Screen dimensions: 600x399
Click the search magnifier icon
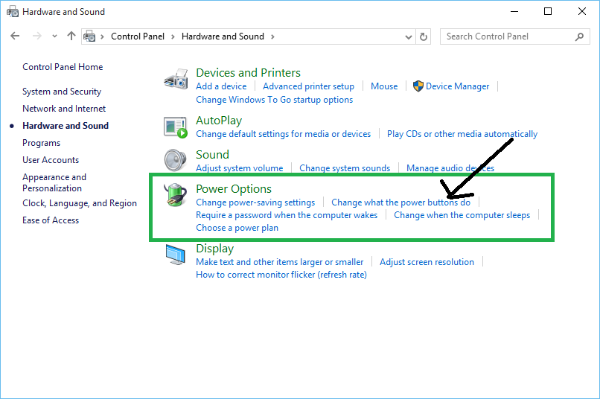(x=579, y=36)
